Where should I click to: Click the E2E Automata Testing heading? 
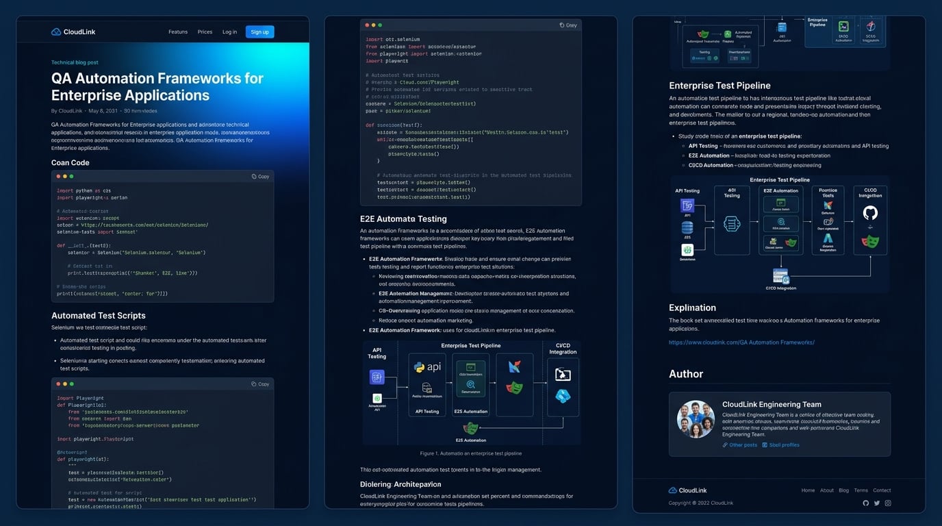(403, 219)
